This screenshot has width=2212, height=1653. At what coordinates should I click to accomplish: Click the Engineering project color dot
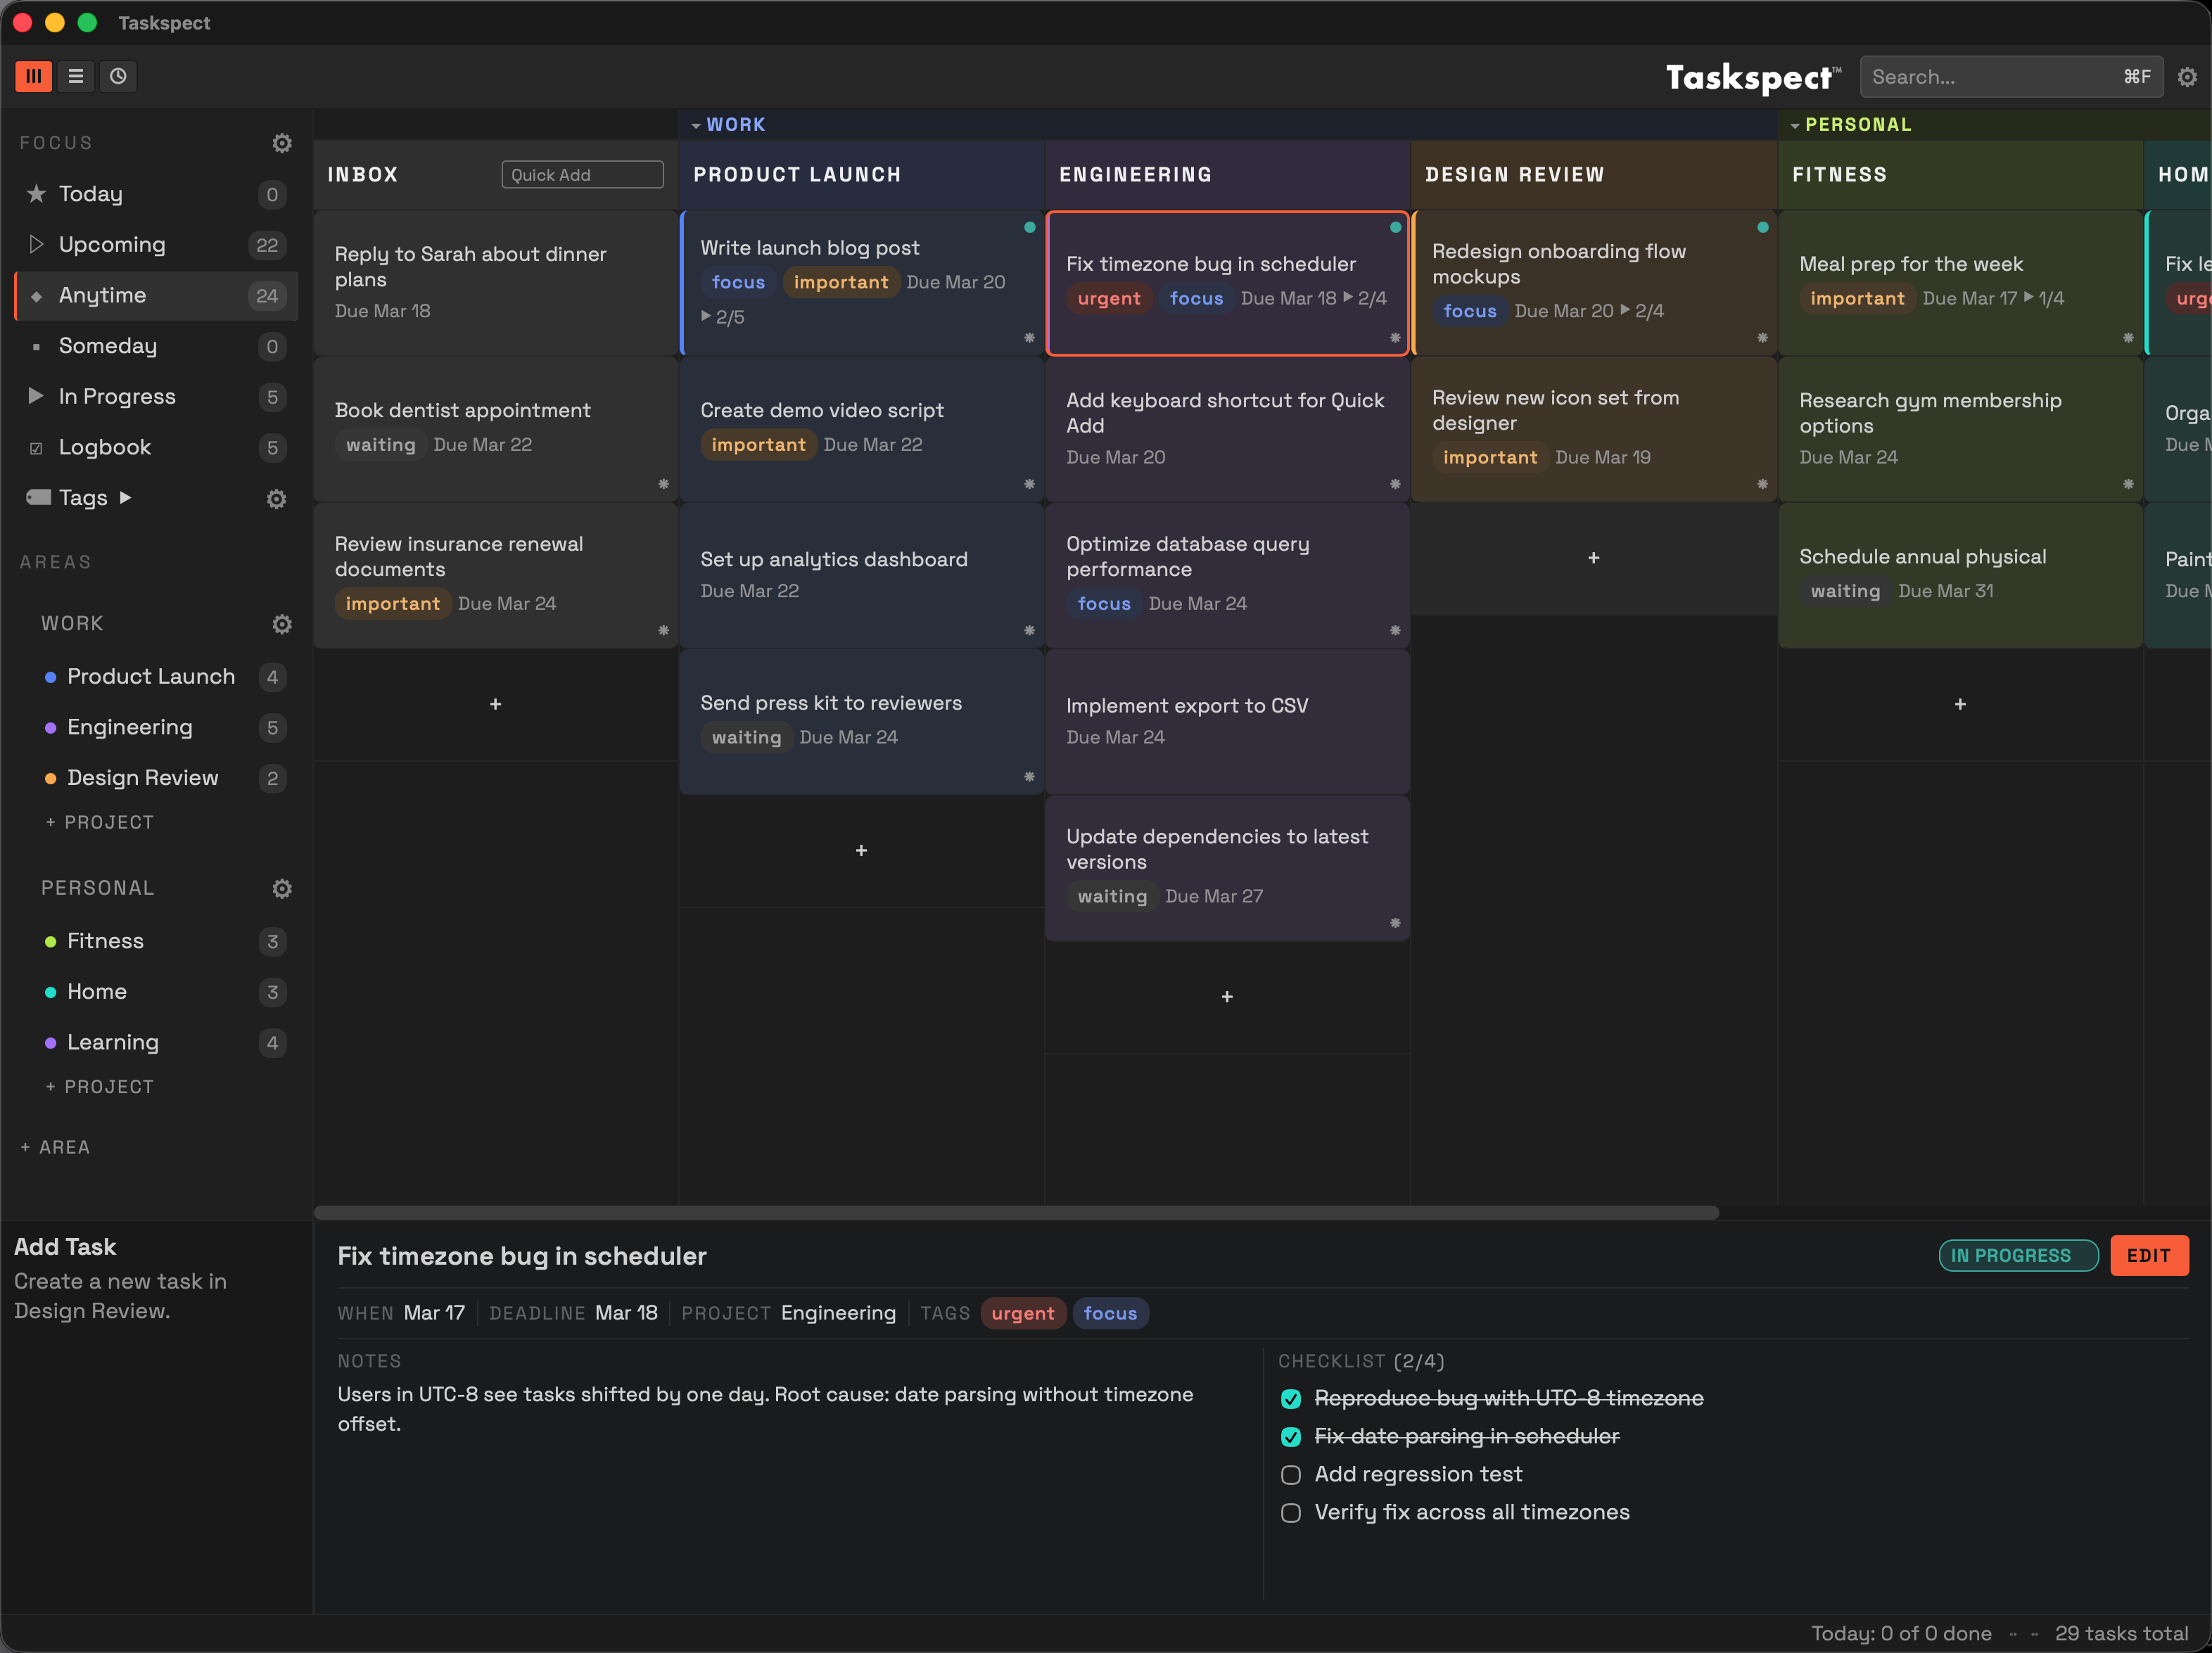(51, 728)
